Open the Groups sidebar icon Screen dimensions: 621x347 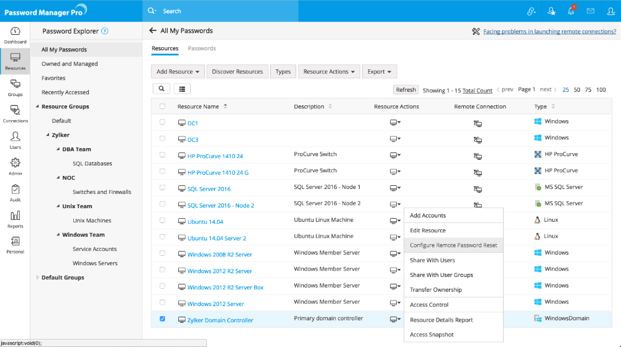click(x=15, y=87)
